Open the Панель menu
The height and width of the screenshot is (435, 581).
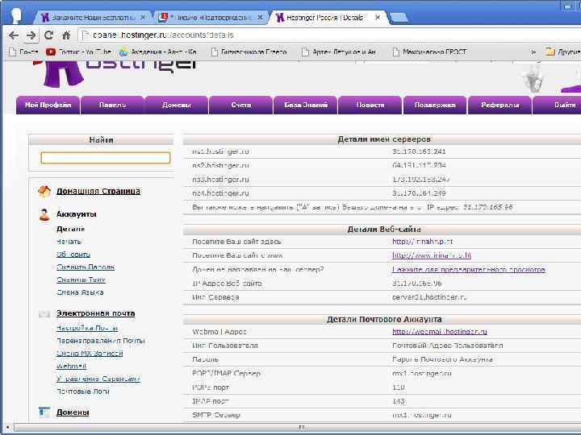[x=112, y=105]
